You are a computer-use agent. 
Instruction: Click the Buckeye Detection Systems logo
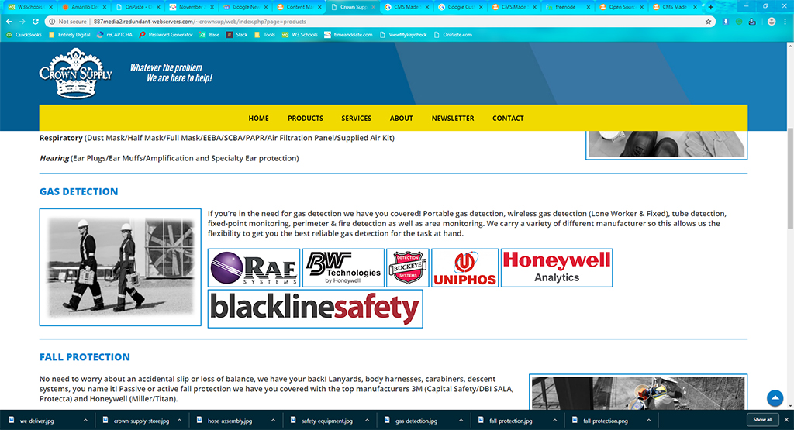click(x=407, y=268)
